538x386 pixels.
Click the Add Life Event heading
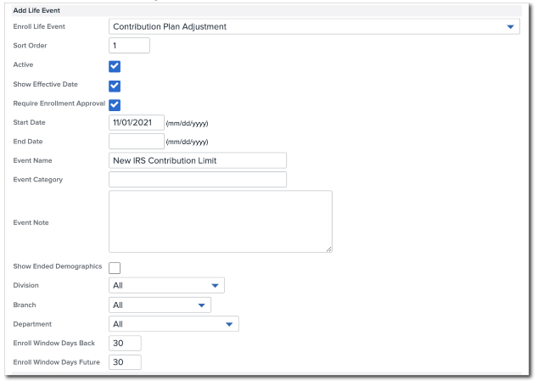pyautogui.click(x=36, y=10)
